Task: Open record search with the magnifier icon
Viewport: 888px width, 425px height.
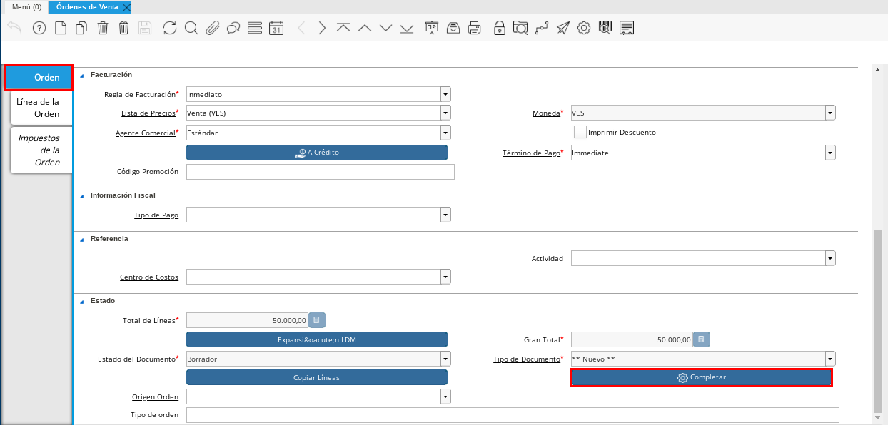Action: (x=191, y=28)
